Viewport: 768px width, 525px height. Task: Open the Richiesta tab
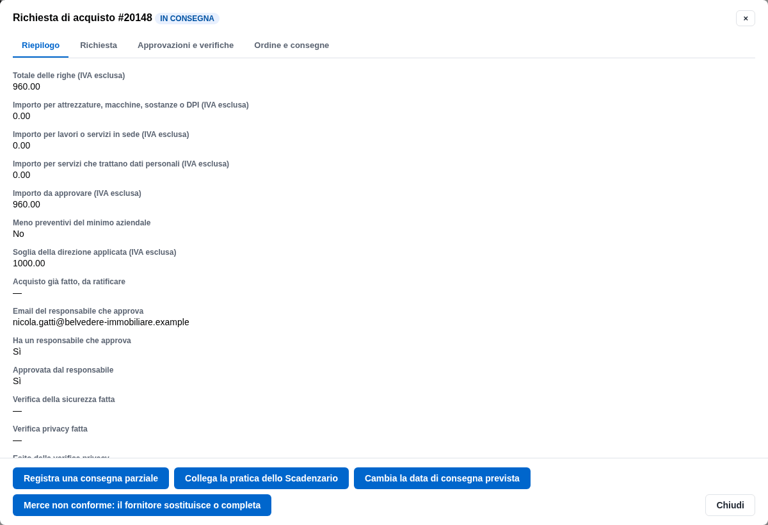tap(99, 45)
